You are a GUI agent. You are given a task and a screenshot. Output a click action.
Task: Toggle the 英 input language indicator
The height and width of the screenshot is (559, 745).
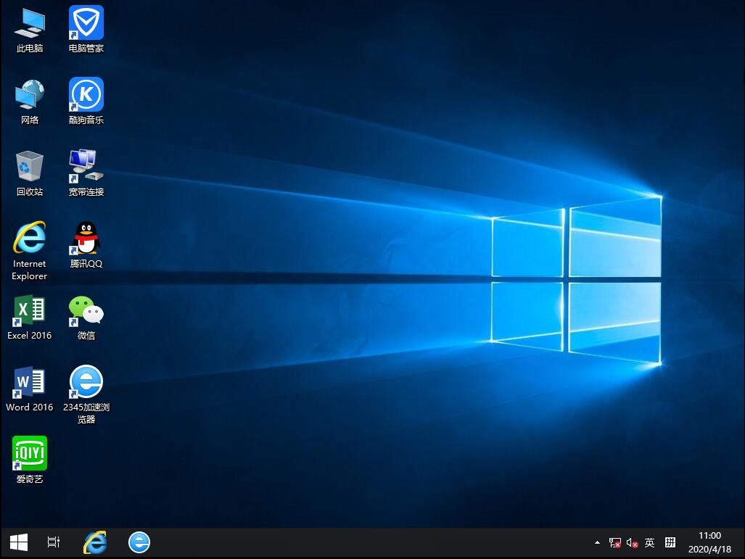click(x=650, y=542)
